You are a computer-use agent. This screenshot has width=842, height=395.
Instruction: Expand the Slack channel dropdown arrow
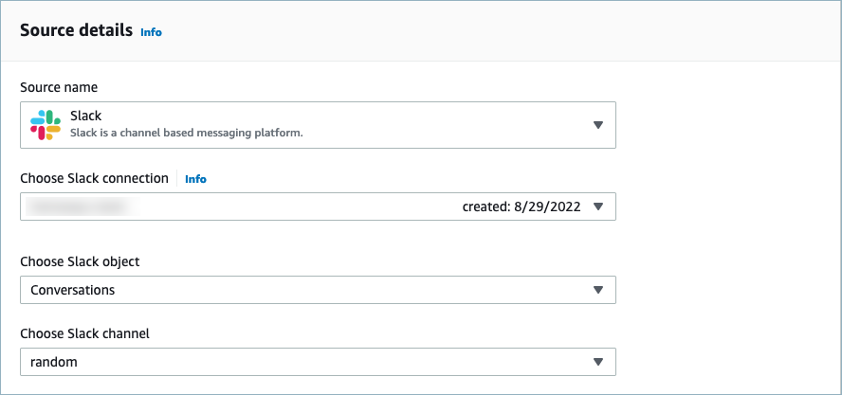coord(597,362)
